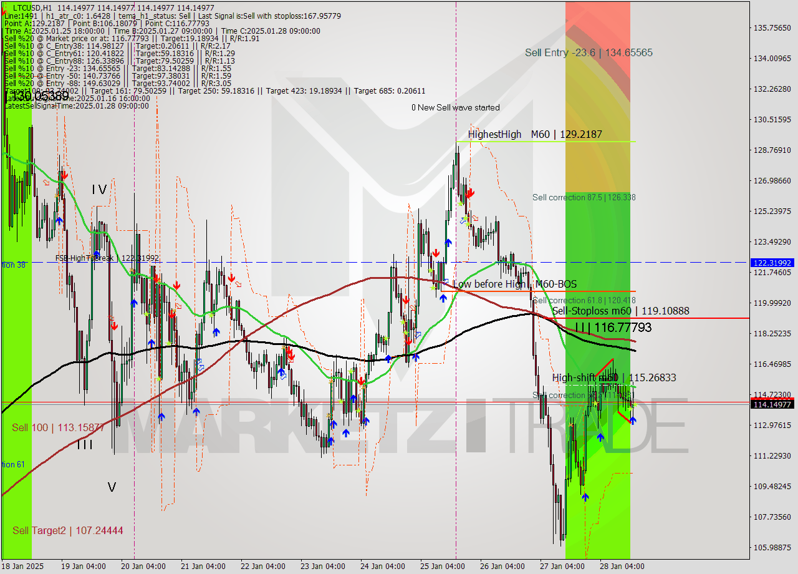
Task: Click the 111.22930 price axis label
Action: click(772, 455)
